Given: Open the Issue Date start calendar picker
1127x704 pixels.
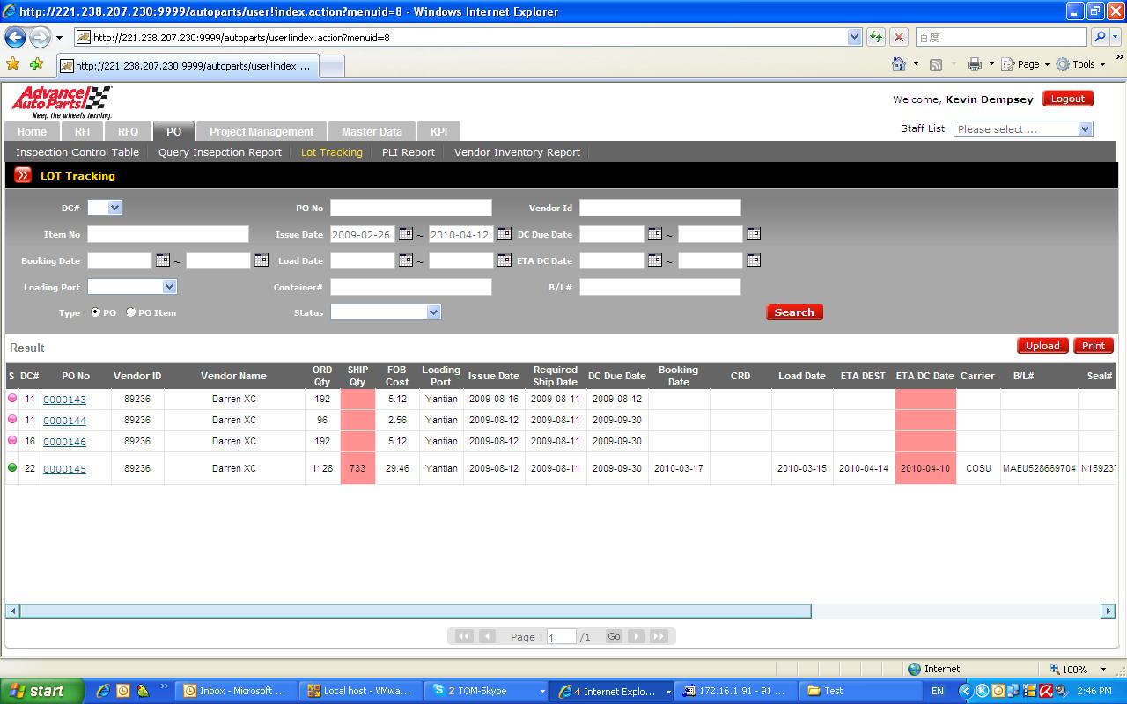Looking at the screenshot, I should click(405, 234).
